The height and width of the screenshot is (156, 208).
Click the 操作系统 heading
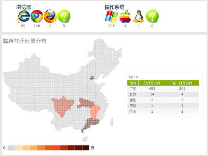tap(114, 7)
